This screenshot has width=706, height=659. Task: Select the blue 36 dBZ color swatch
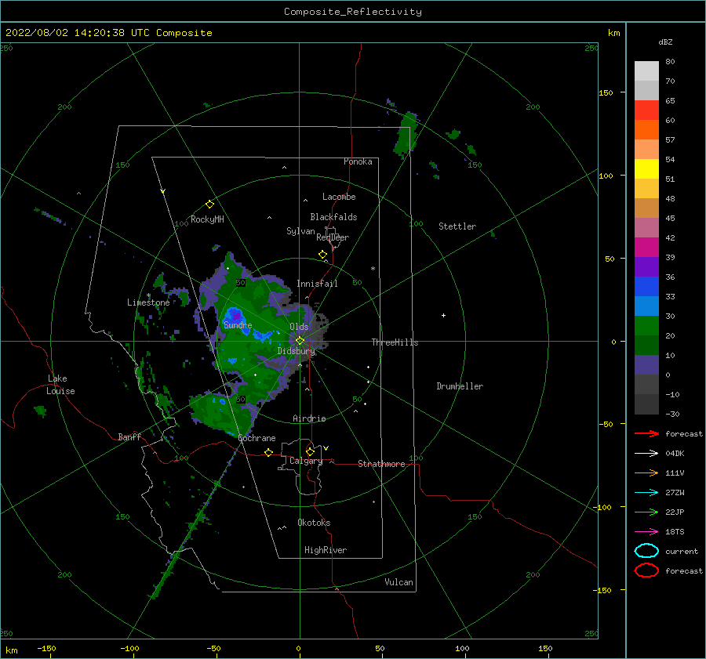coord(646,287)
